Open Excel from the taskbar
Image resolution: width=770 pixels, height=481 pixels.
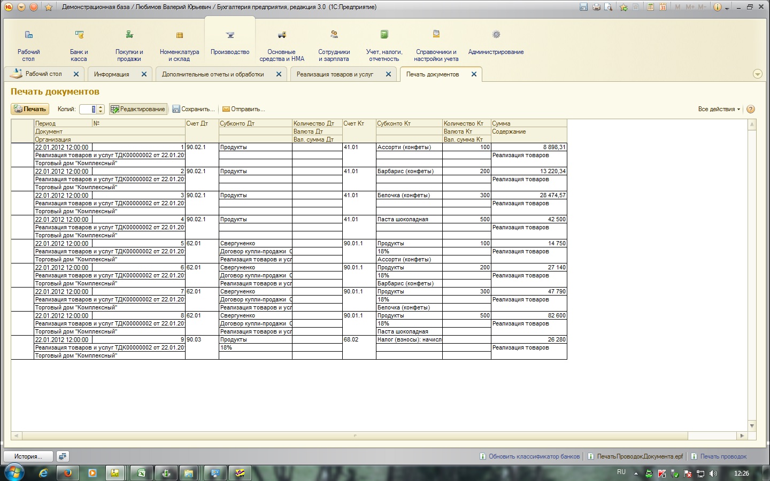(x=142, y=473)
